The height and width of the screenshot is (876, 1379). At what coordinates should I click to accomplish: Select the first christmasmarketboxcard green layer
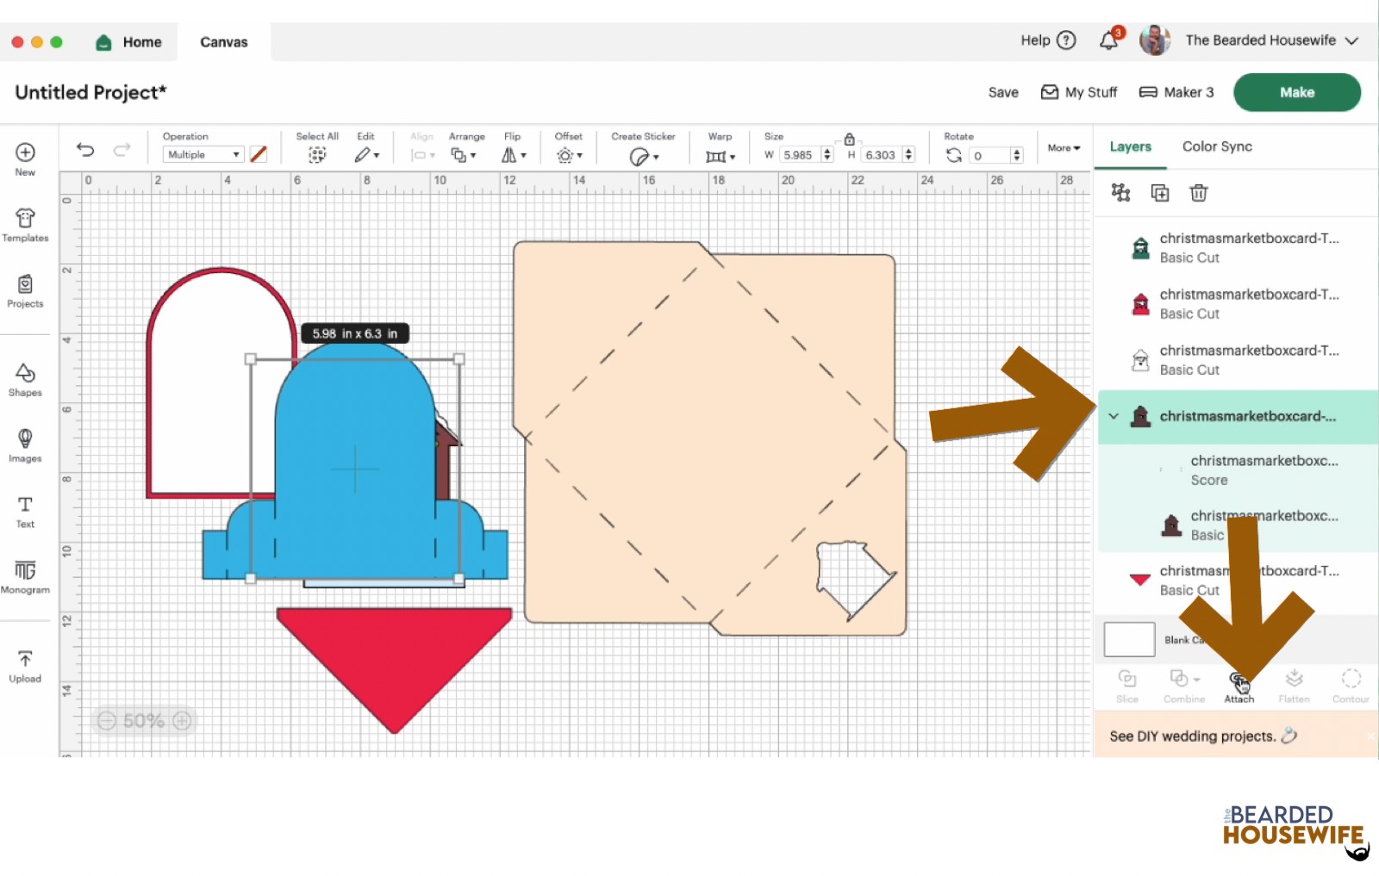point(1237,247)
